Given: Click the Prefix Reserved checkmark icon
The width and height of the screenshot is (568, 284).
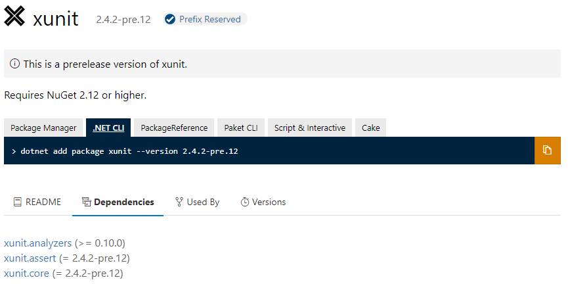Looking at the screenshot, I should [x=170, y=19].
